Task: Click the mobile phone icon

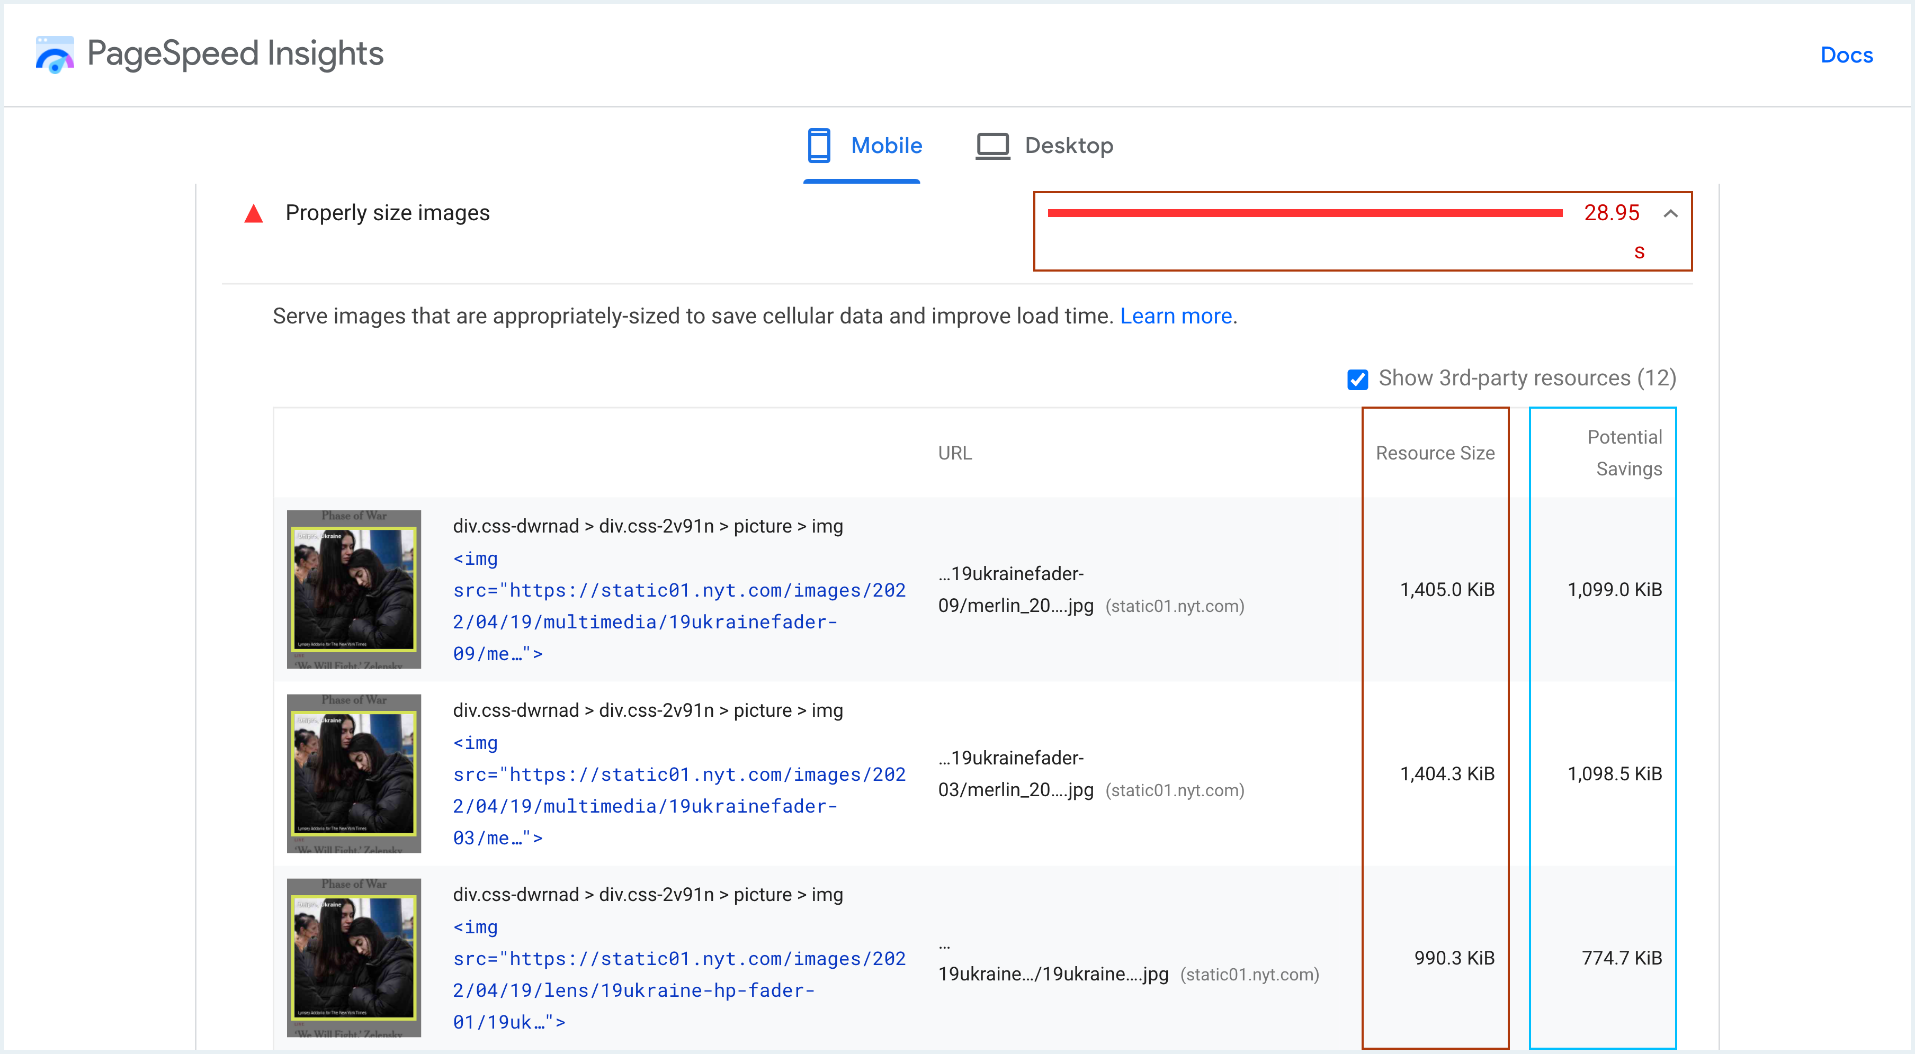Action: pyautogui.click(x=819, y=146)
